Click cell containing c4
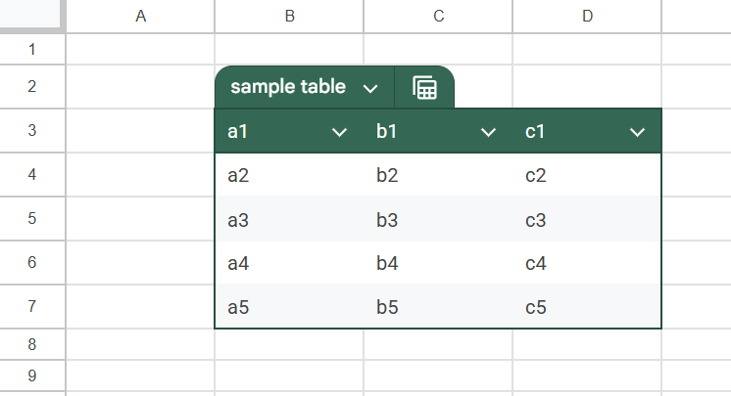 click(587, 263)
